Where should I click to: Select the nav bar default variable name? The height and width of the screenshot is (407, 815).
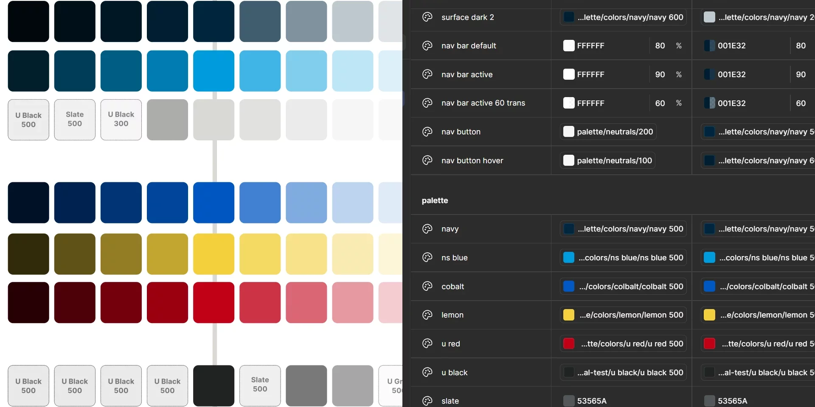coord(469,45)
